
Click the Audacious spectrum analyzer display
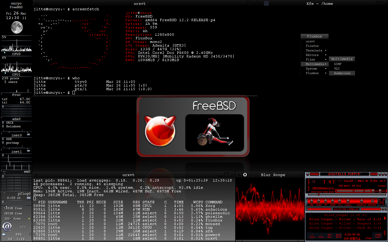(x=323, y=188)
